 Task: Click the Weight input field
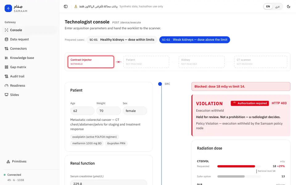click(109, 111)
